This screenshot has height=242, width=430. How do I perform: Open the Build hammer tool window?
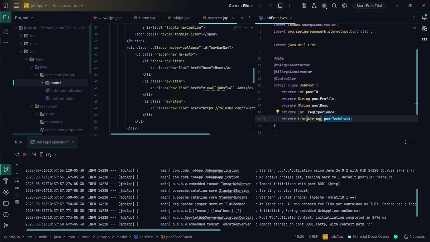(x=6, y=181)
